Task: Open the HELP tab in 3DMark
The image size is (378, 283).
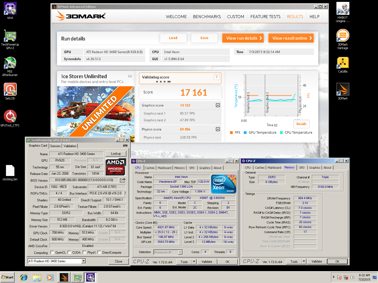Action: (314, 17)
